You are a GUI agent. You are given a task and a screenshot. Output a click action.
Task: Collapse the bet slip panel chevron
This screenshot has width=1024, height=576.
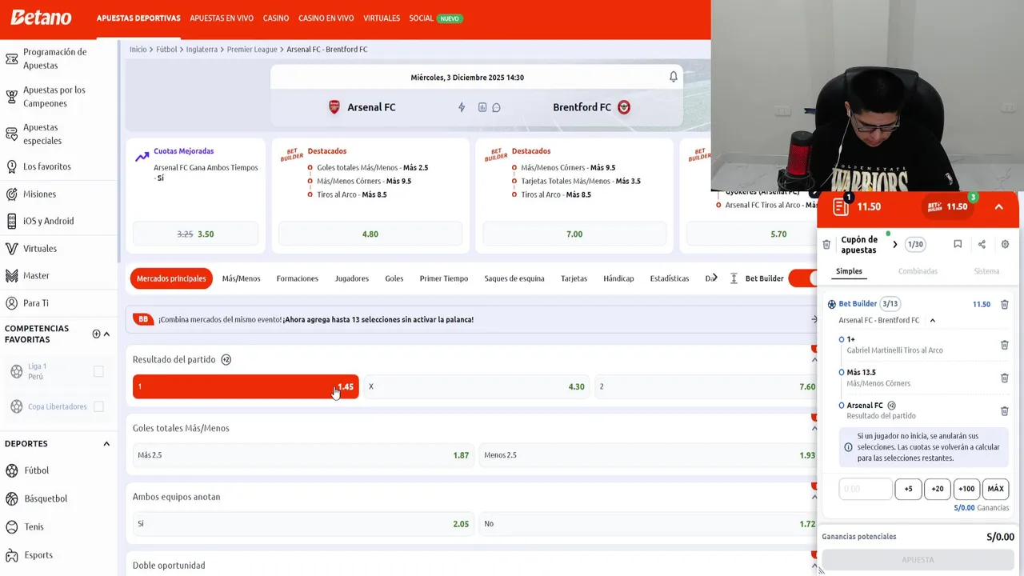click(998, 206)
